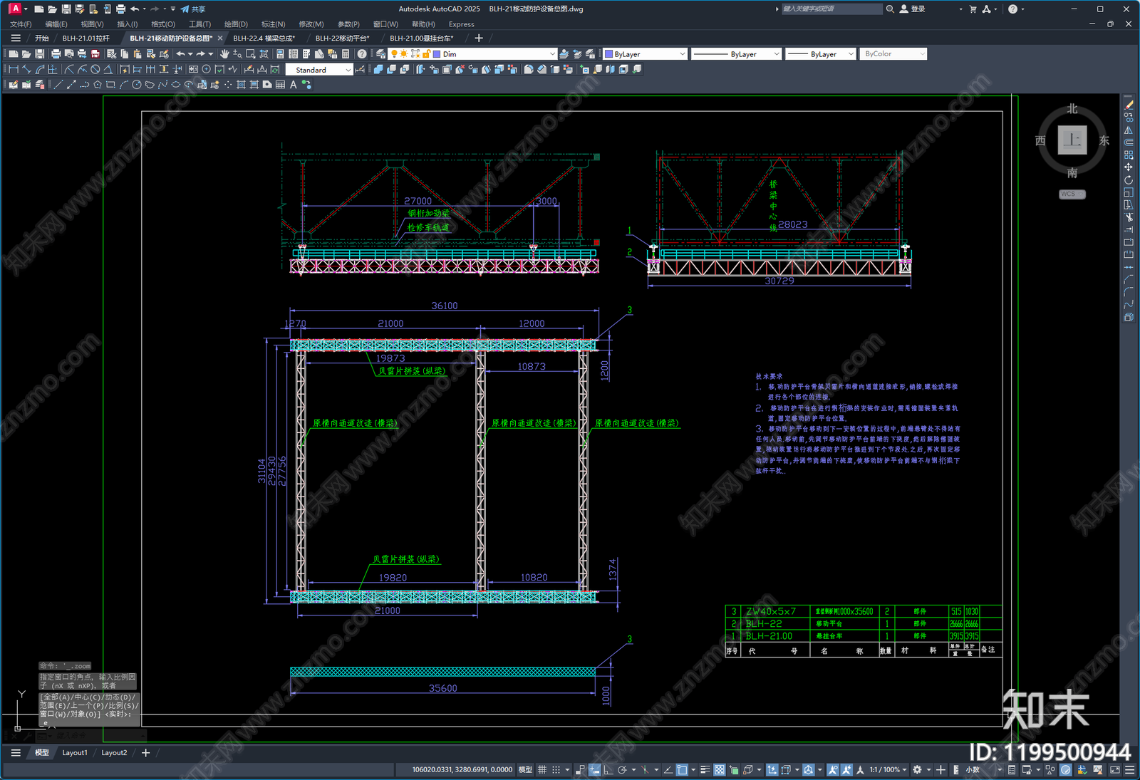
Task: Select the Multiline Text tool
Action: coord(293,85)
